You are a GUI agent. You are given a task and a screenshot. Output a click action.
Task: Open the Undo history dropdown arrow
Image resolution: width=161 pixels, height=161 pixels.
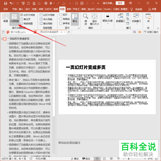click(14, 4)
